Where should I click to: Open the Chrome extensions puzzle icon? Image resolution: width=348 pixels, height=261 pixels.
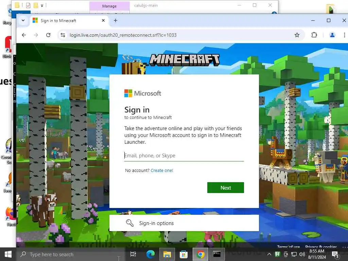(x=314, y=35)
